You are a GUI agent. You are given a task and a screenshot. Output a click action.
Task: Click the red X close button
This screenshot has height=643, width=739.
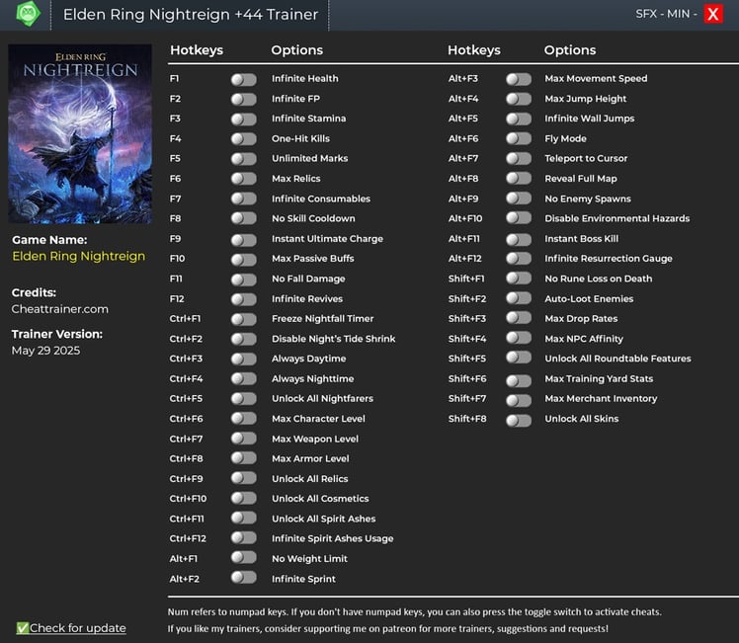click(713, 14)
